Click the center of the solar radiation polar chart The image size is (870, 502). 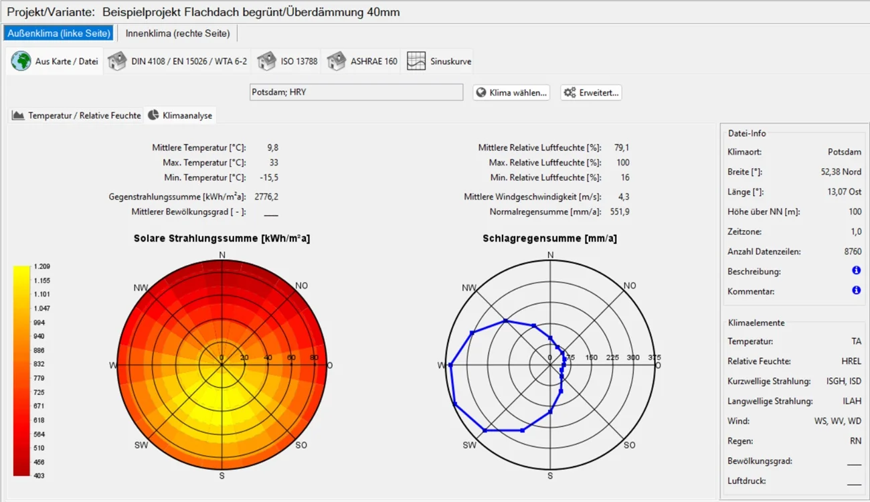coord(222,365)
